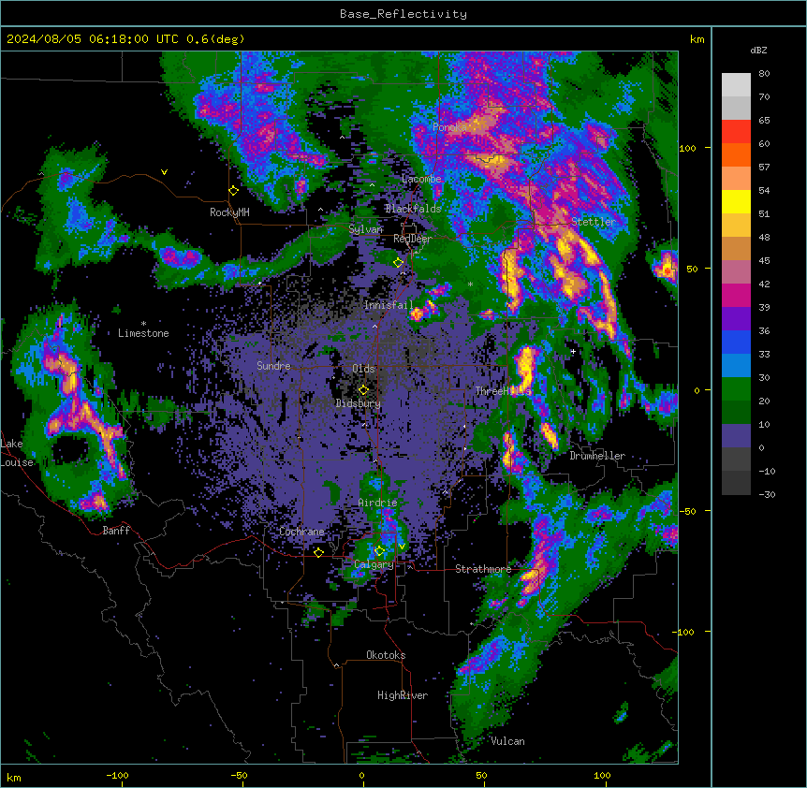This screenshot has width=807, height=788.
Task: Click the 45 value on the dBZ legend
Action: tap(764, 261)
